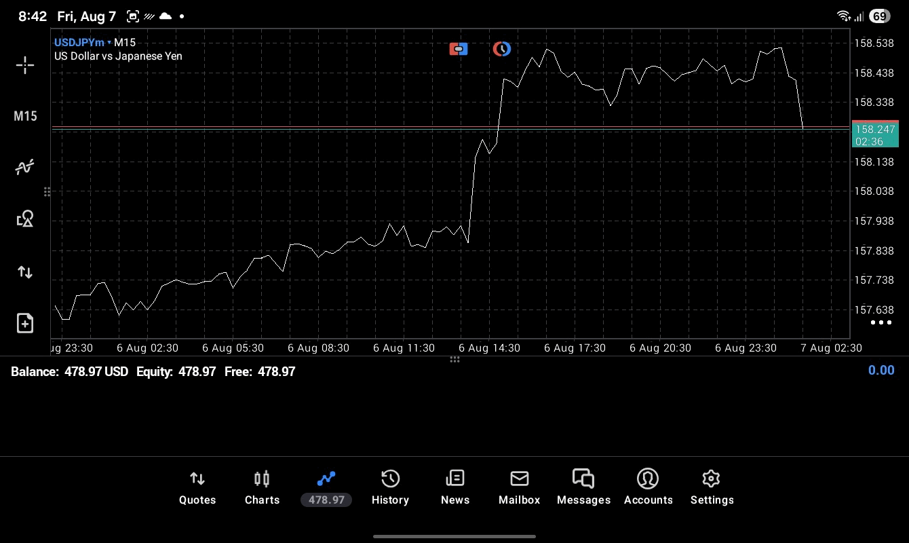
Task: Open the three-dot chart menu
Action: tap(881, 322)
